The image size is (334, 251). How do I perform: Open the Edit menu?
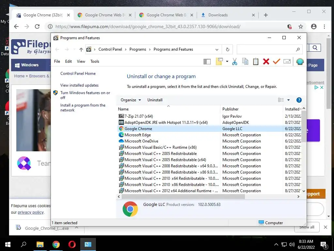pos(68,61)
